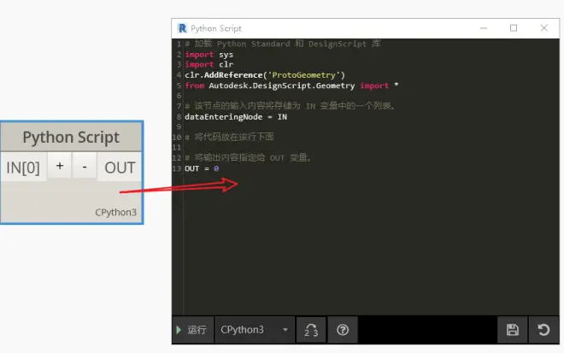The image size is (564, 353).
Task: Click the comment on line 7 about IN
Action: pos(290,106)
